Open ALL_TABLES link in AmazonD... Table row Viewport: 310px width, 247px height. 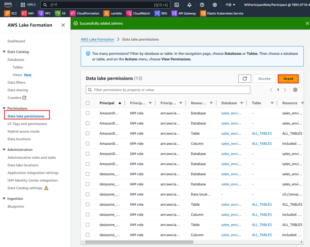[262, 134]
